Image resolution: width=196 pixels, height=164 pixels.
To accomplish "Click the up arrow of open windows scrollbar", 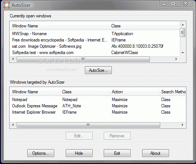I will [183, 25].
